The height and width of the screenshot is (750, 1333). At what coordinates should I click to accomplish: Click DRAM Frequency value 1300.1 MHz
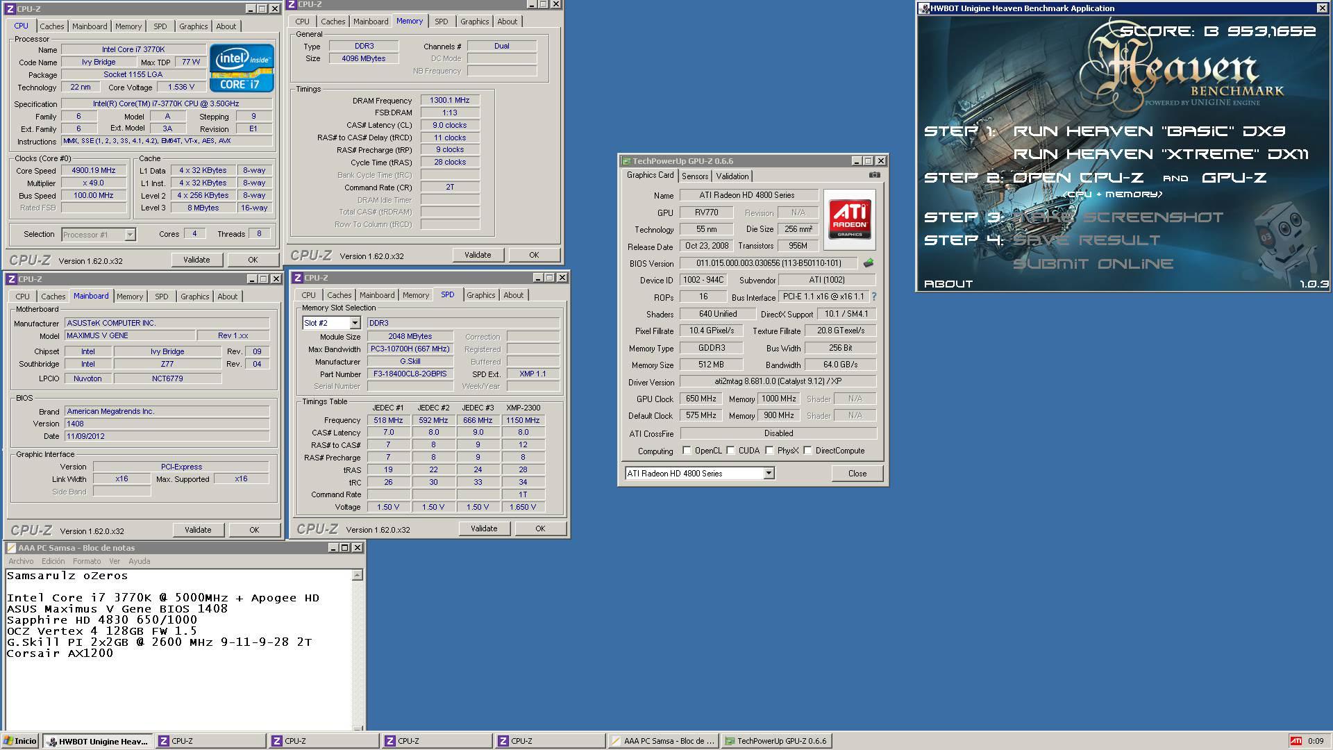click(x=450, y=100)
